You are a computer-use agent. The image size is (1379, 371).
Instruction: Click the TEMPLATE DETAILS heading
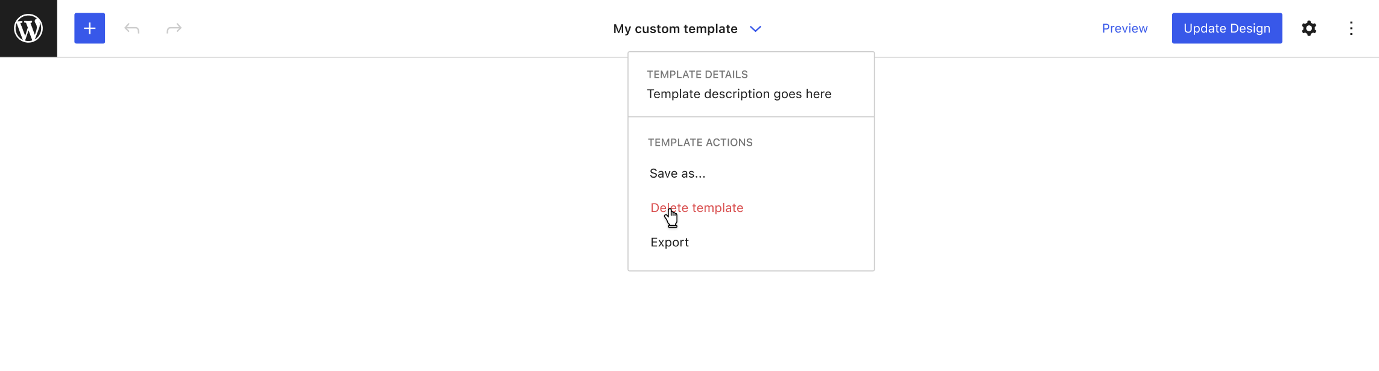pos(697,75)
